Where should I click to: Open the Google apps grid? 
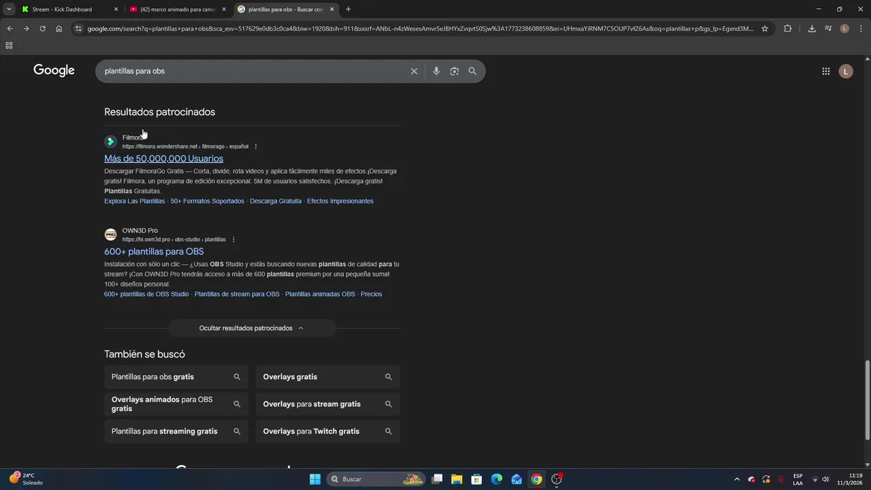pos(826,71)
